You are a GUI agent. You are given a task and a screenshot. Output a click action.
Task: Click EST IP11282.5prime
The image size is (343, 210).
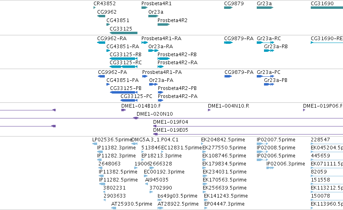click(118, 180)
